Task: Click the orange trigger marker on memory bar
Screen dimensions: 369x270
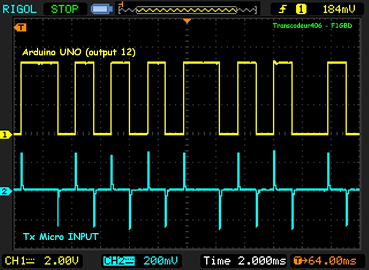Action: 122,4
